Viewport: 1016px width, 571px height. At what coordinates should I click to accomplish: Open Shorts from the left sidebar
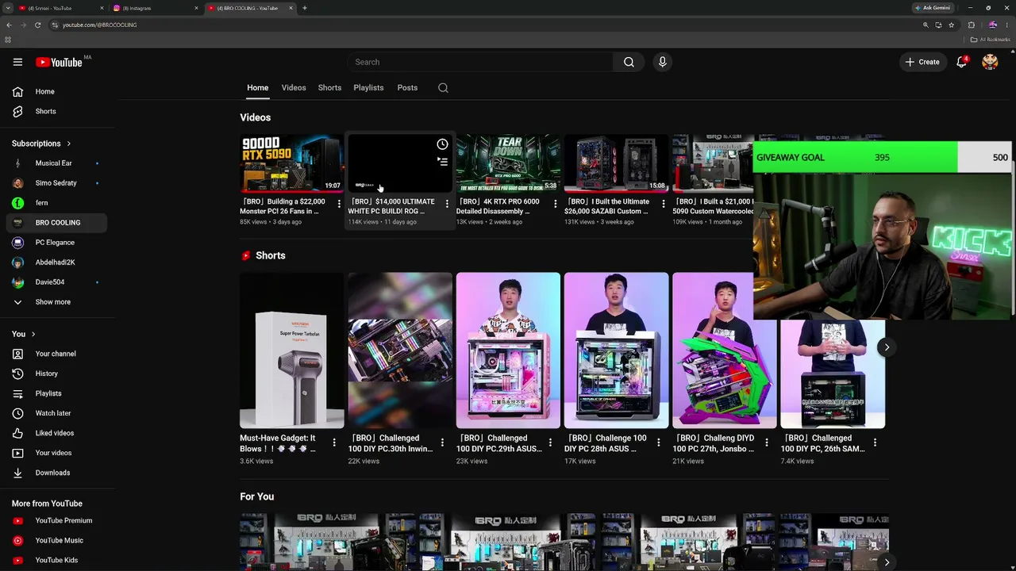pyautogui.click(x=57, y=111)
